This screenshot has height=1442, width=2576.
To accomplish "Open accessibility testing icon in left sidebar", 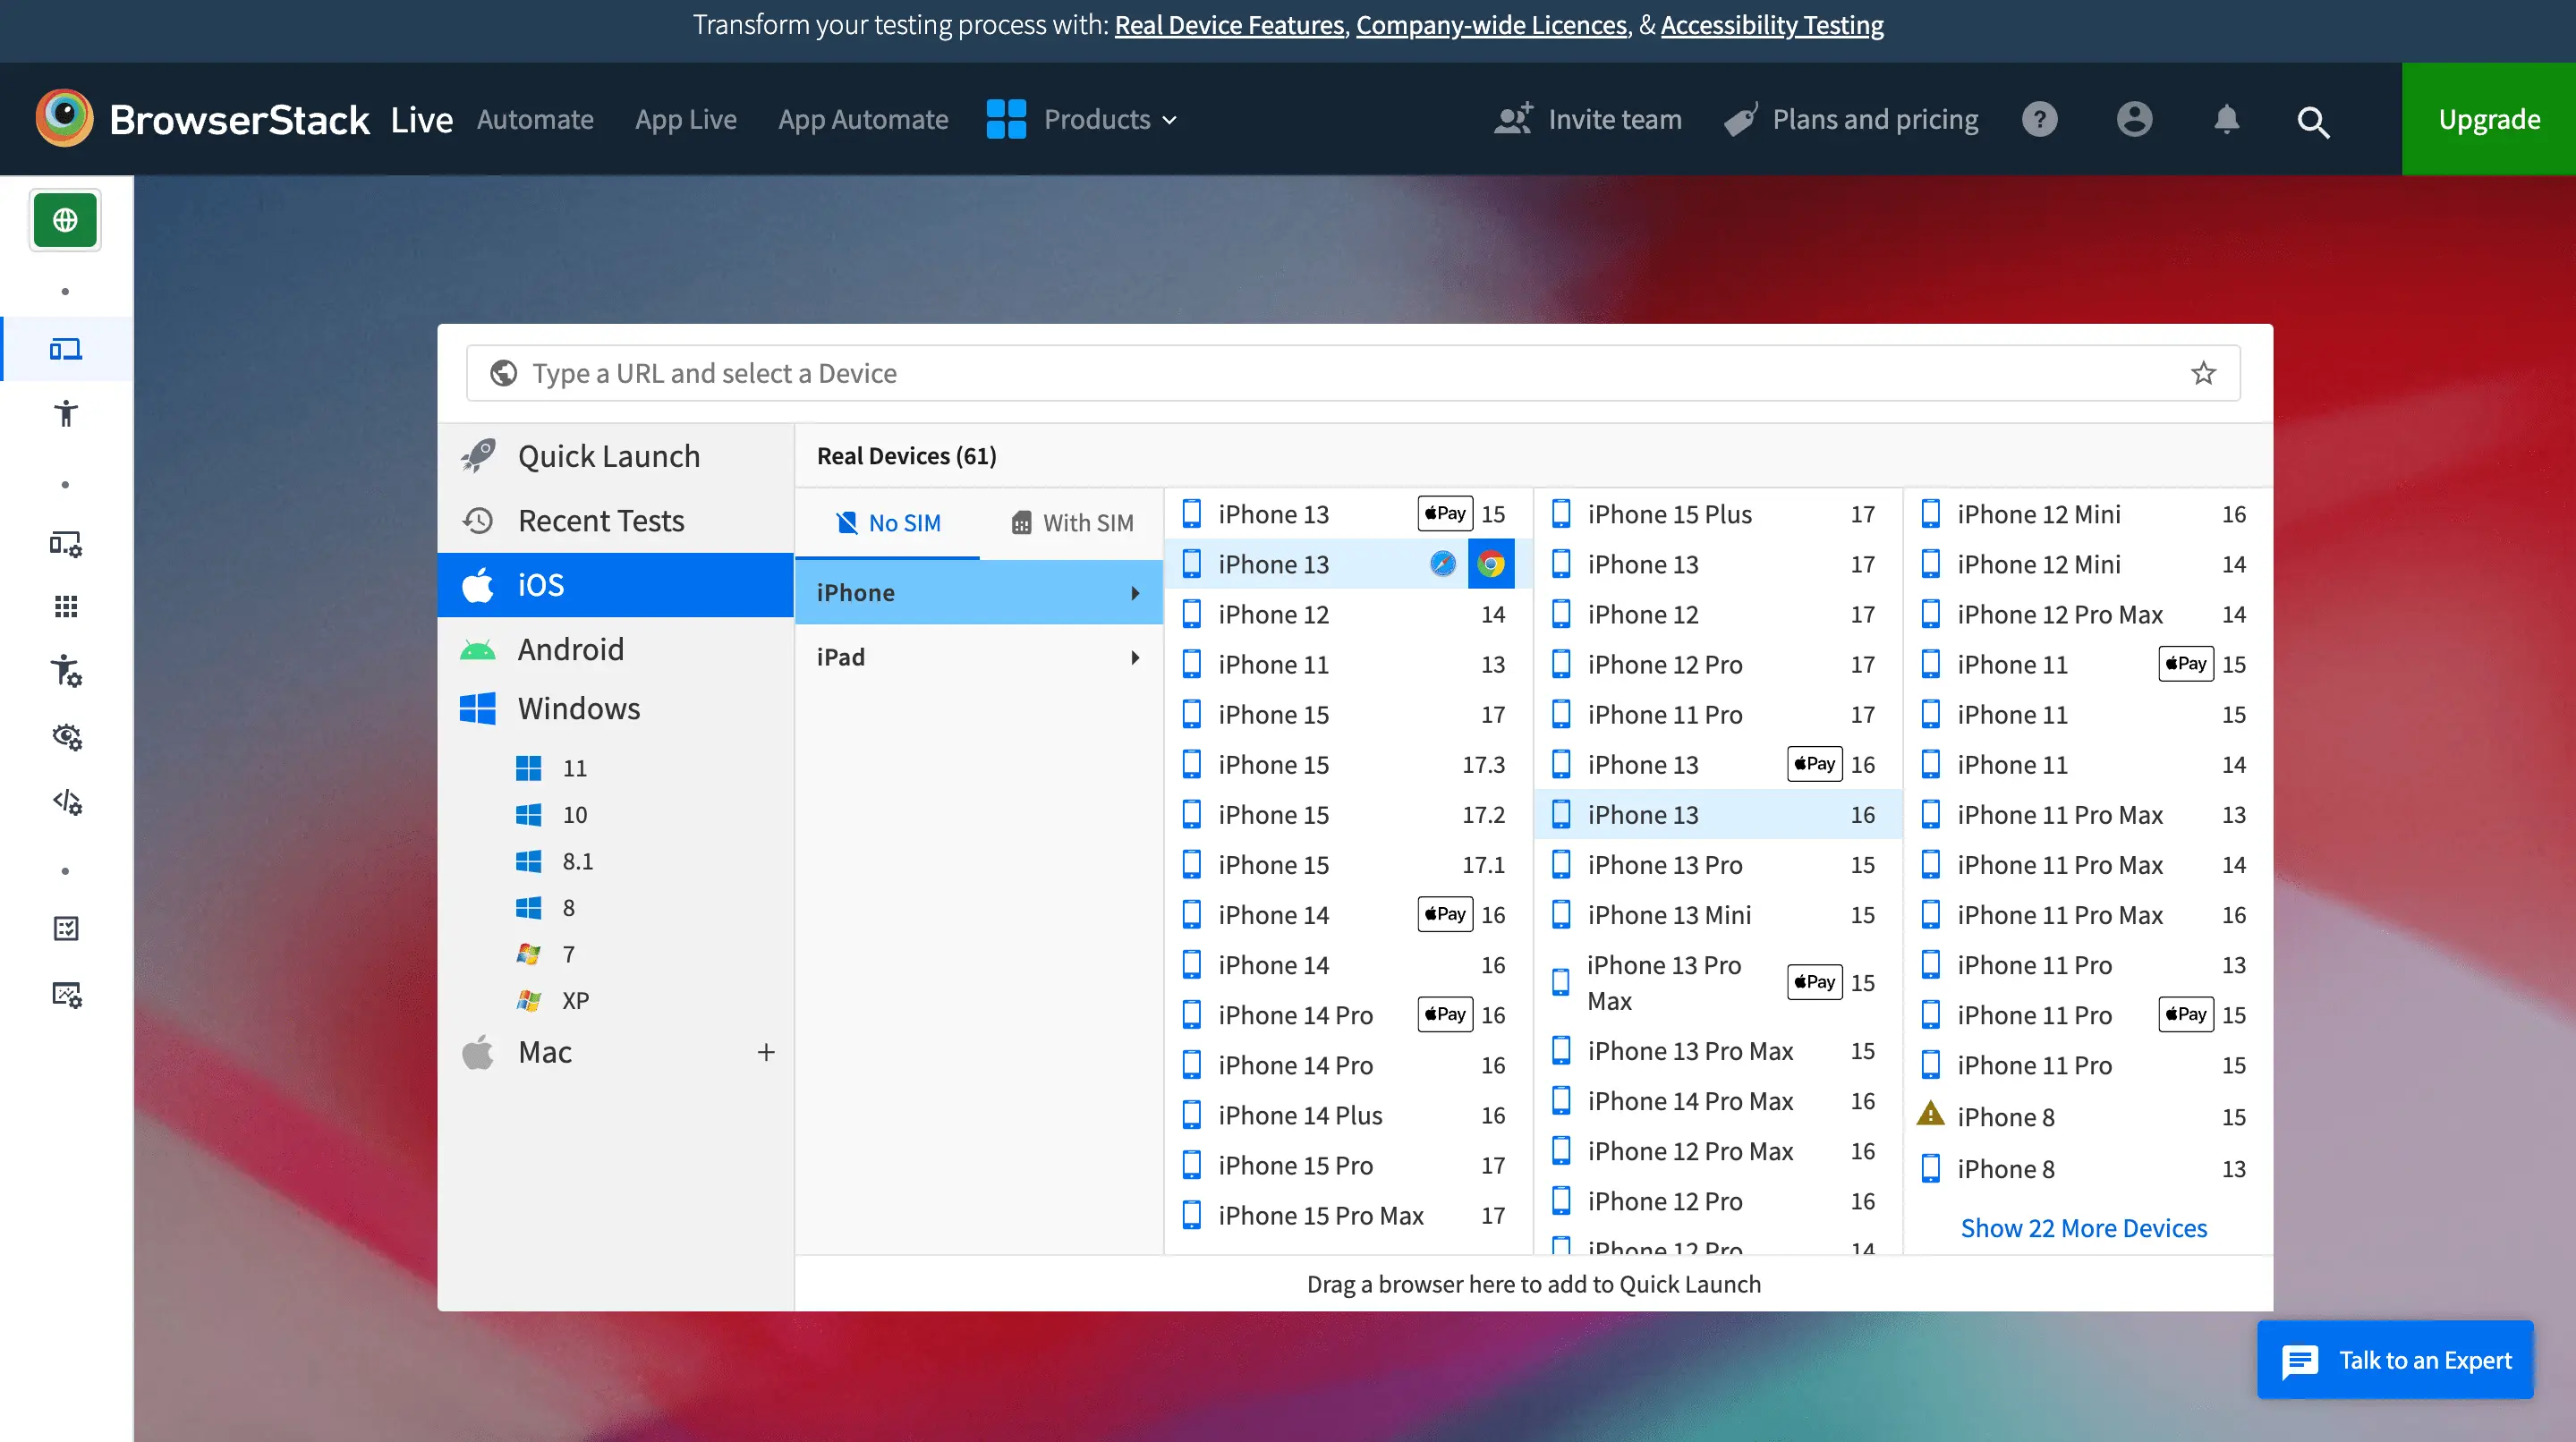I will (66, 413).
